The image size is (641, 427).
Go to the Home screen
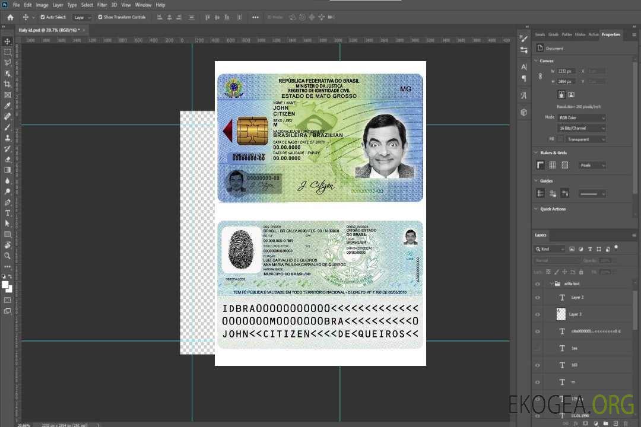[x=10, y=17]
